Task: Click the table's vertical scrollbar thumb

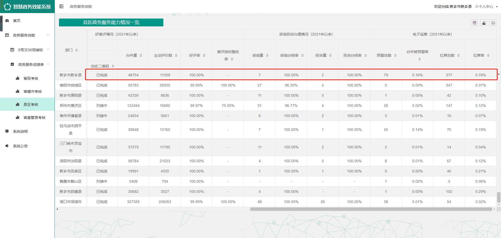Action: pos(499,197)
